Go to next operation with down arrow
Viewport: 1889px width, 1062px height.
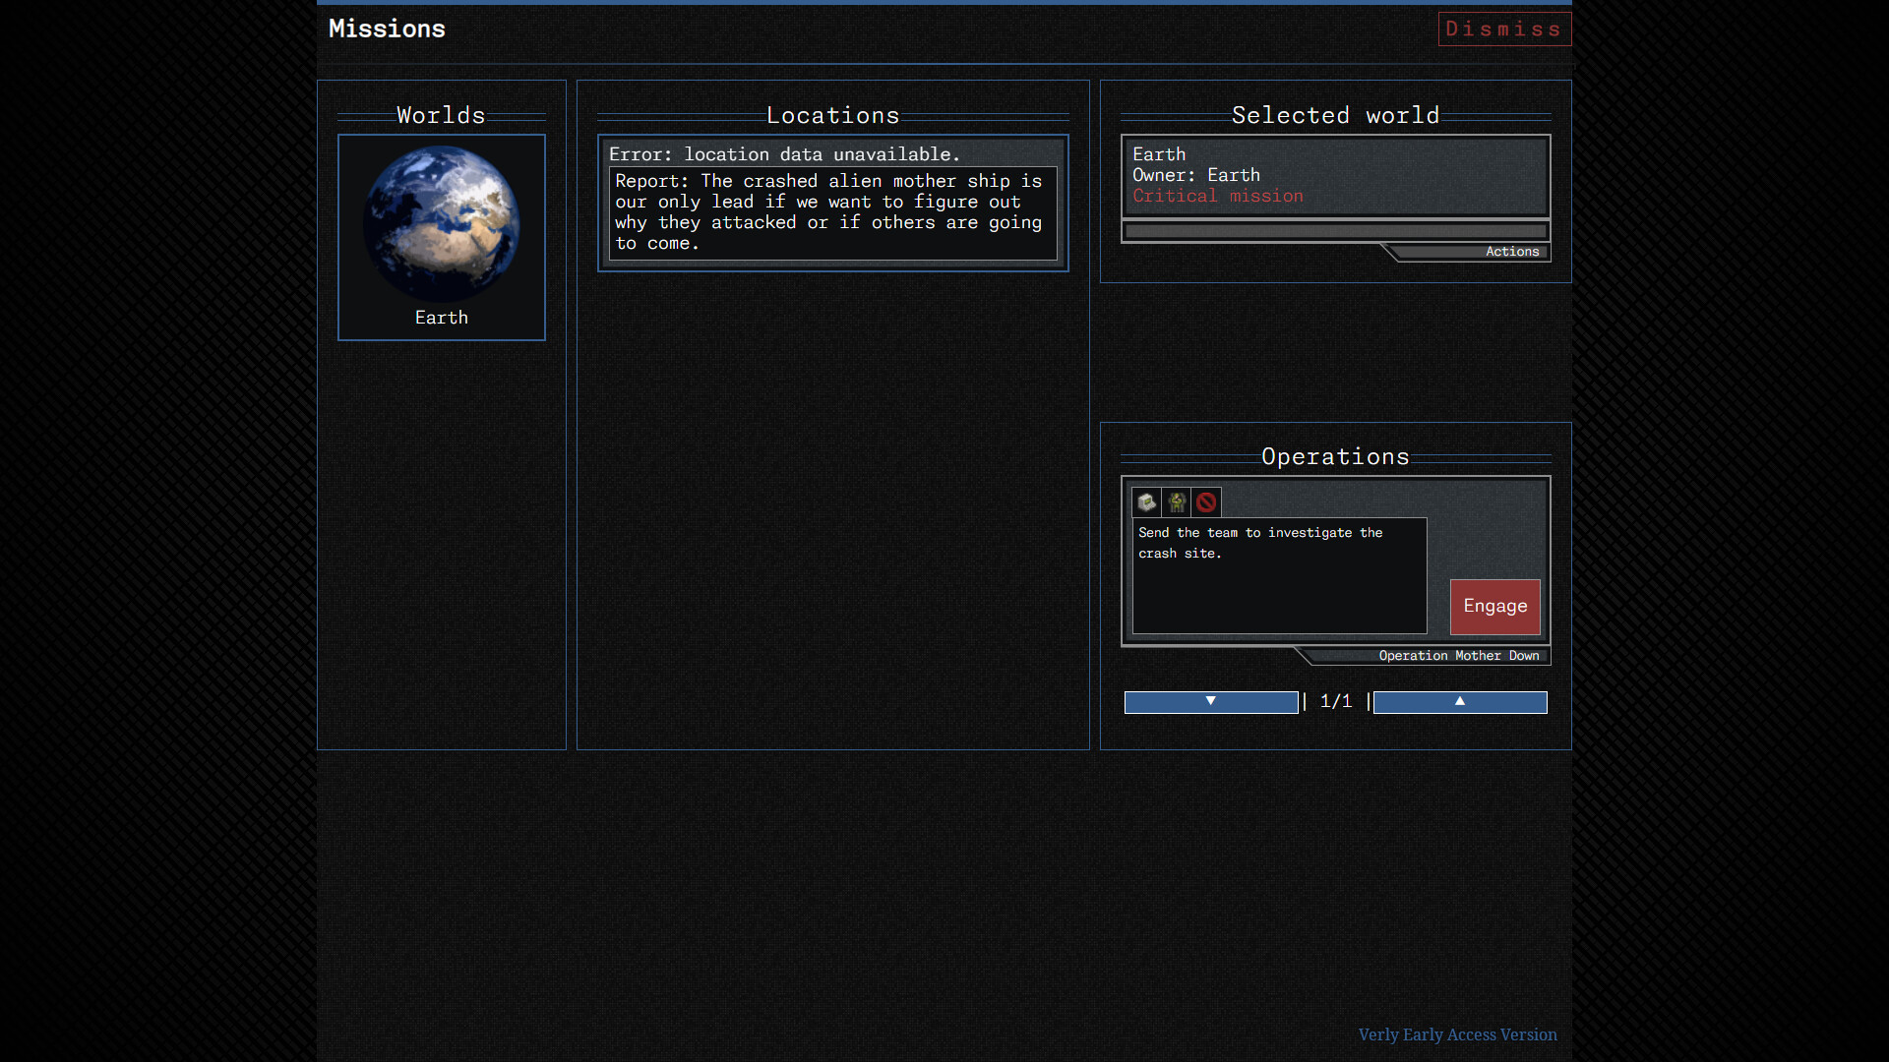click(1211, 702)
